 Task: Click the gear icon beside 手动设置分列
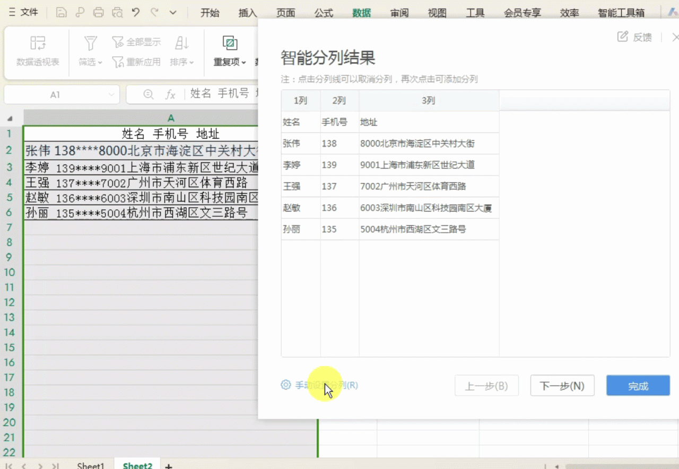click(x=286, y=385)
